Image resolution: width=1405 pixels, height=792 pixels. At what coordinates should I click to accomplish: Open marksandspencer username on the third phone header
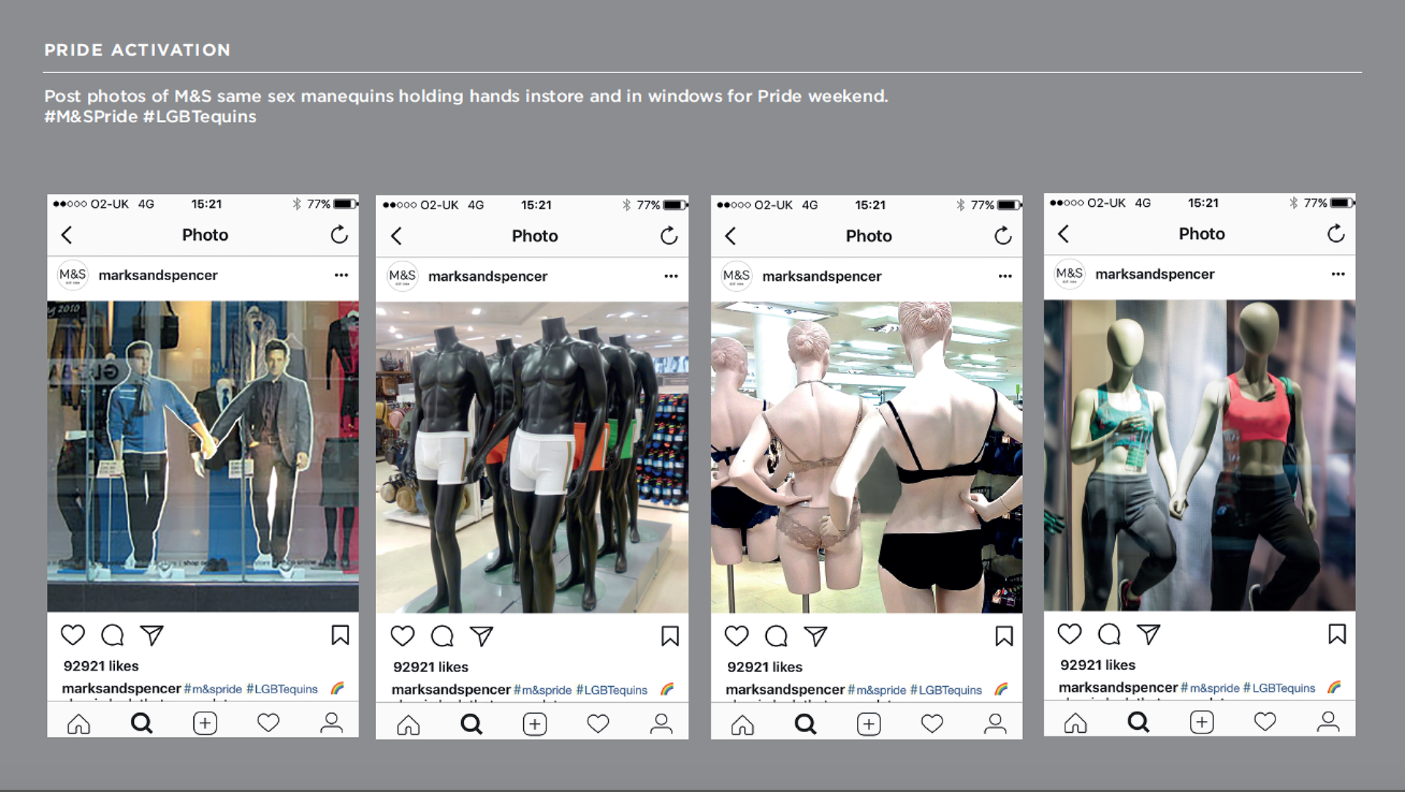pyautogui.click(x=821, y=276)
